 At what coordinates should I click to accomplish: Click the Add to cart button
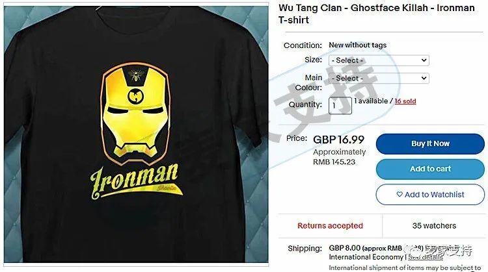430,169
